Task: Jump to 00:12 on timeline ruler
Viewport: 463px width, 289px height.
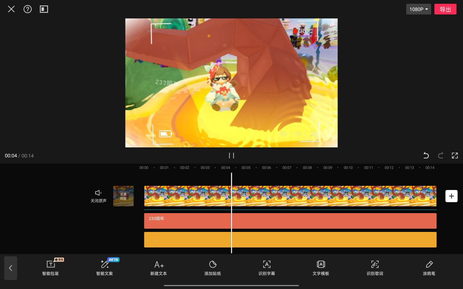Action: [x=389, y=168]
